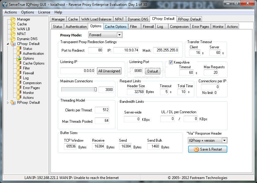Expand the RProxy: Default tree node

point(8,103)
